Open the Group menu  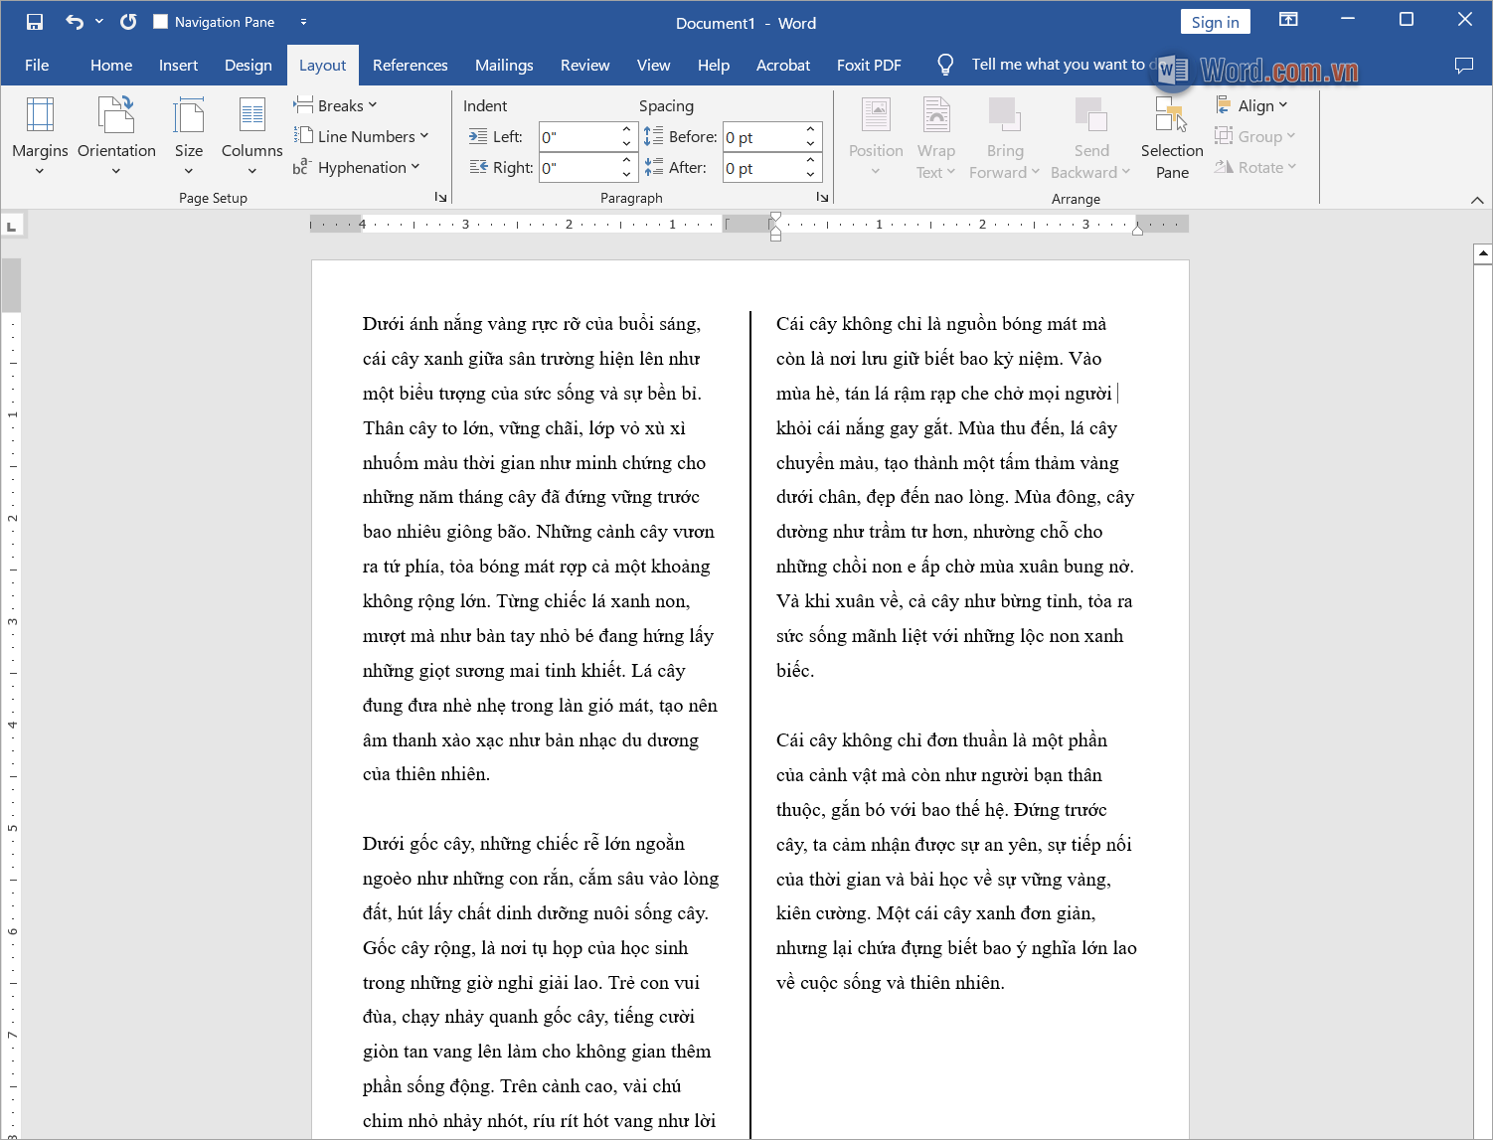tap(1254, 136)
